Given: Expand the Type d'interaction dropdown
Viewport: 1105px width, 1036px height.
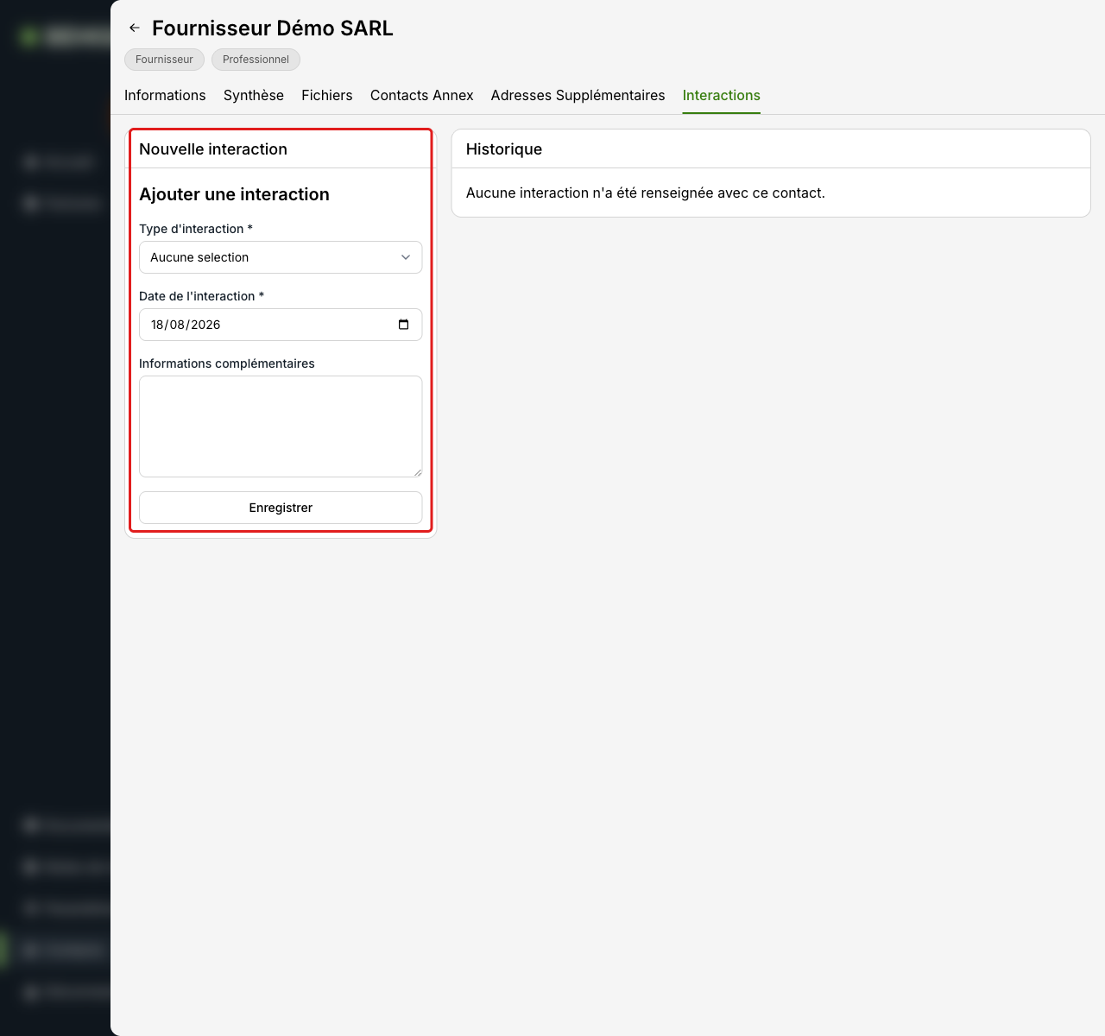Looking at the screenshot, I should click(281, 257).
